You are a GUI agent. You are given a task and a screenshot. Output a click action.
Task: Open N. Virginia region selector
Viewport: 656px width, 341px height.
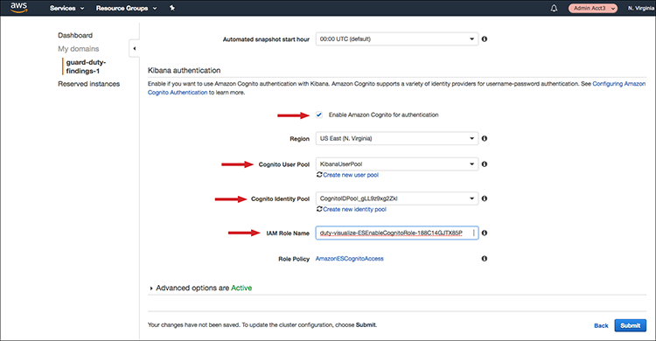pos(640,8)
